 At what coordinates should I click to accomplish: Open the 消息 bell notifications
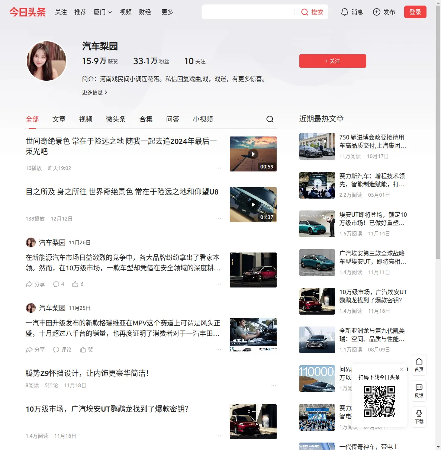point(352,12)
